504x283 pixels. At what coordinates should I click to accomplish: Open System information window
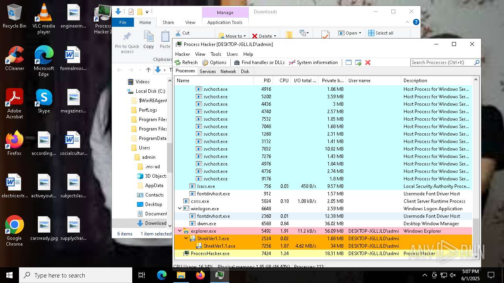click(313, 62)
